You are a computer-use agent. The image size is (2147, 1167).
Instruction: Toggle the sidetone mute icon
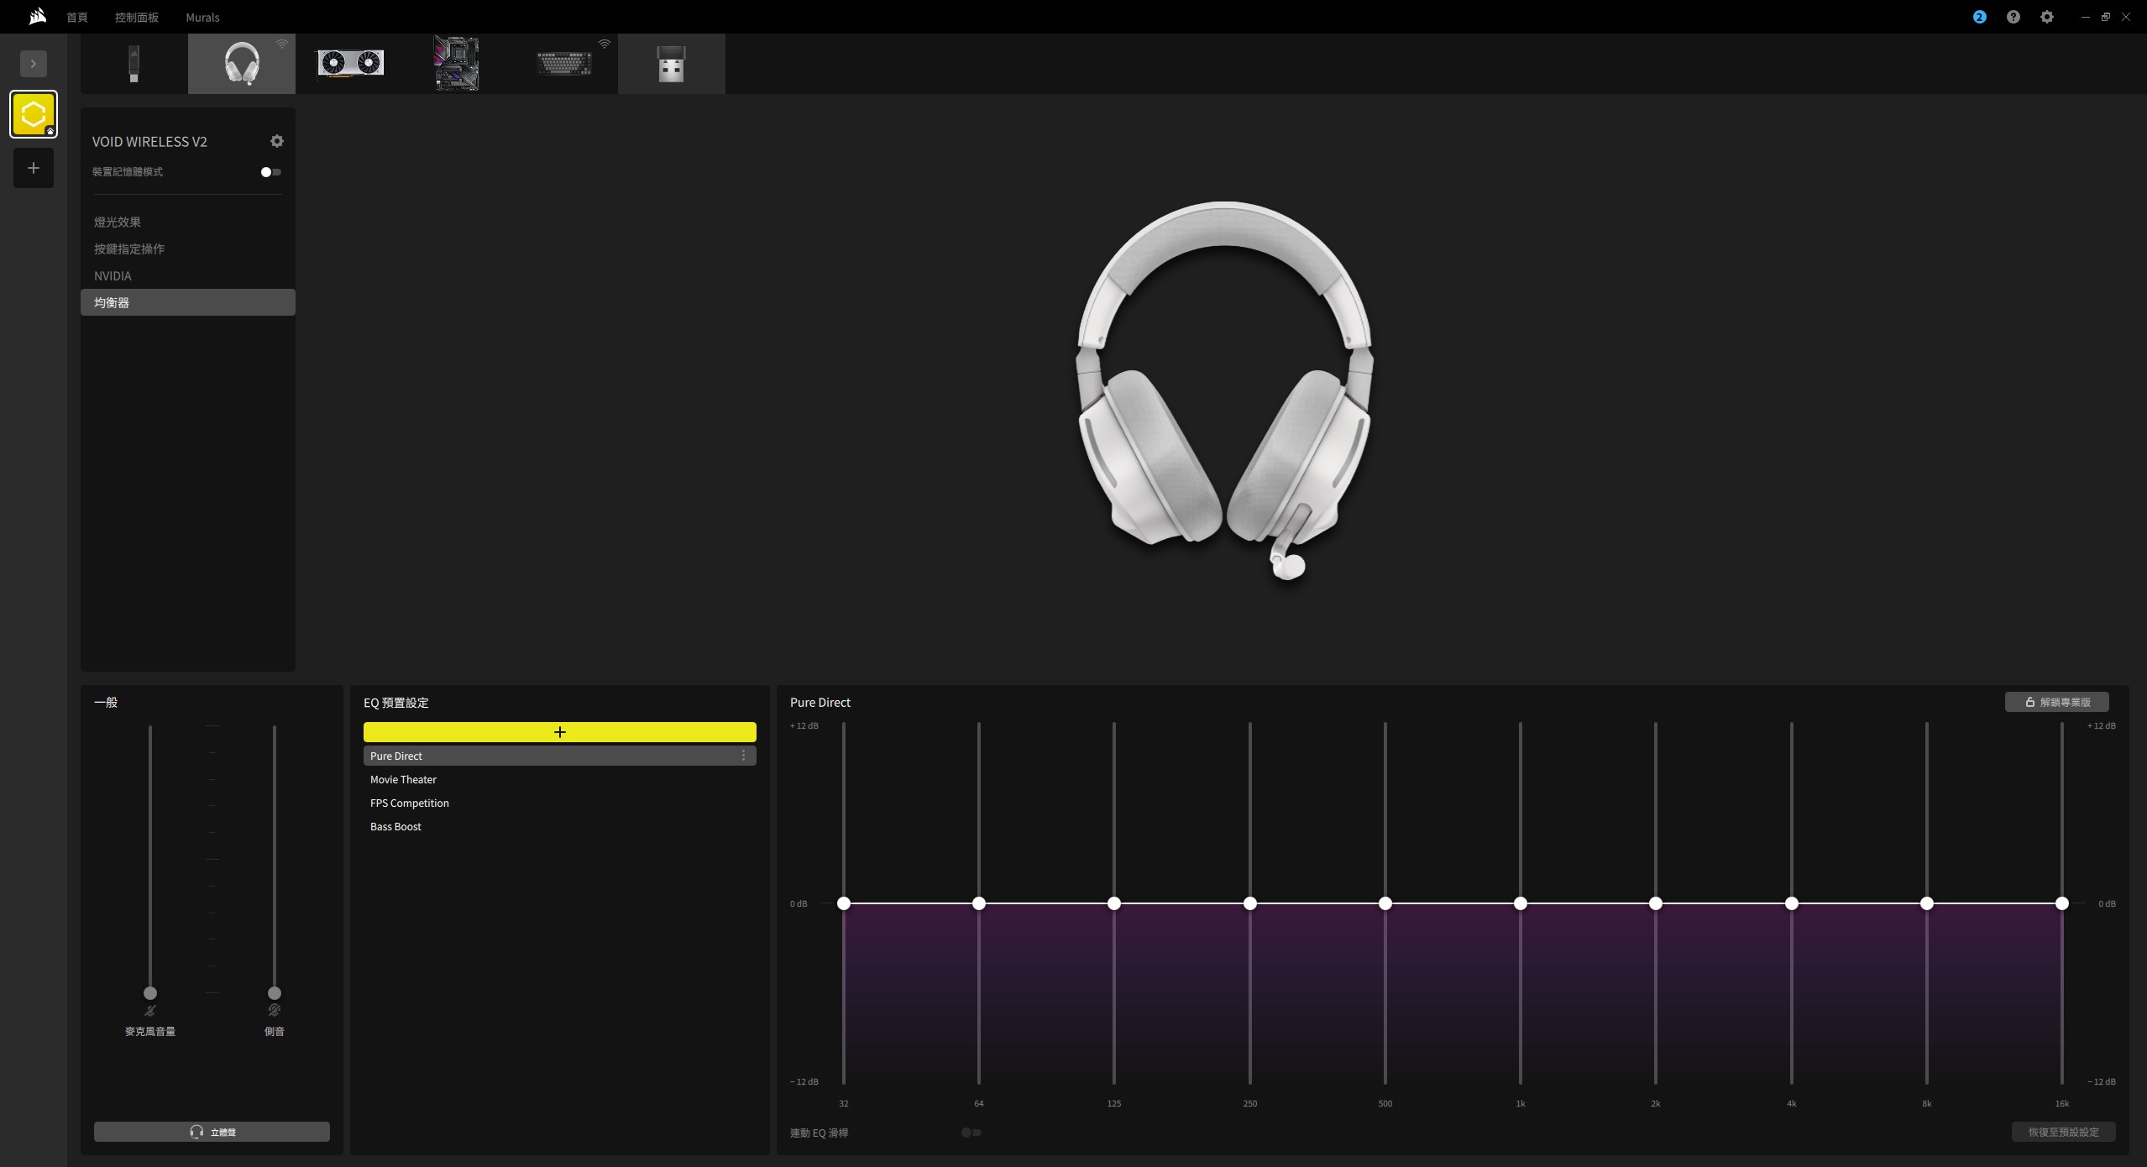pos(275,1011)
